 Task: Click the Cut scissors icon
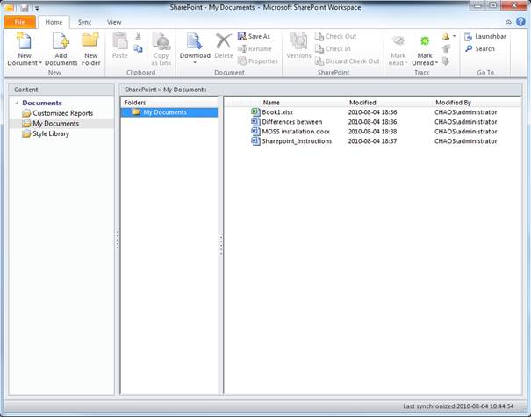[138, 36]
